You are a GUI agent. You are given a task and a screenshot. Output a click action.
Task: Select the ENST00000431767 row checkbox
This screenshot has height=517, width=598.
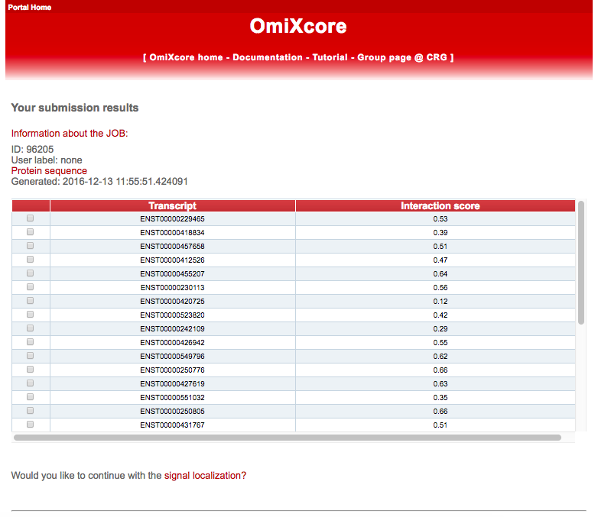pos(31,425)
